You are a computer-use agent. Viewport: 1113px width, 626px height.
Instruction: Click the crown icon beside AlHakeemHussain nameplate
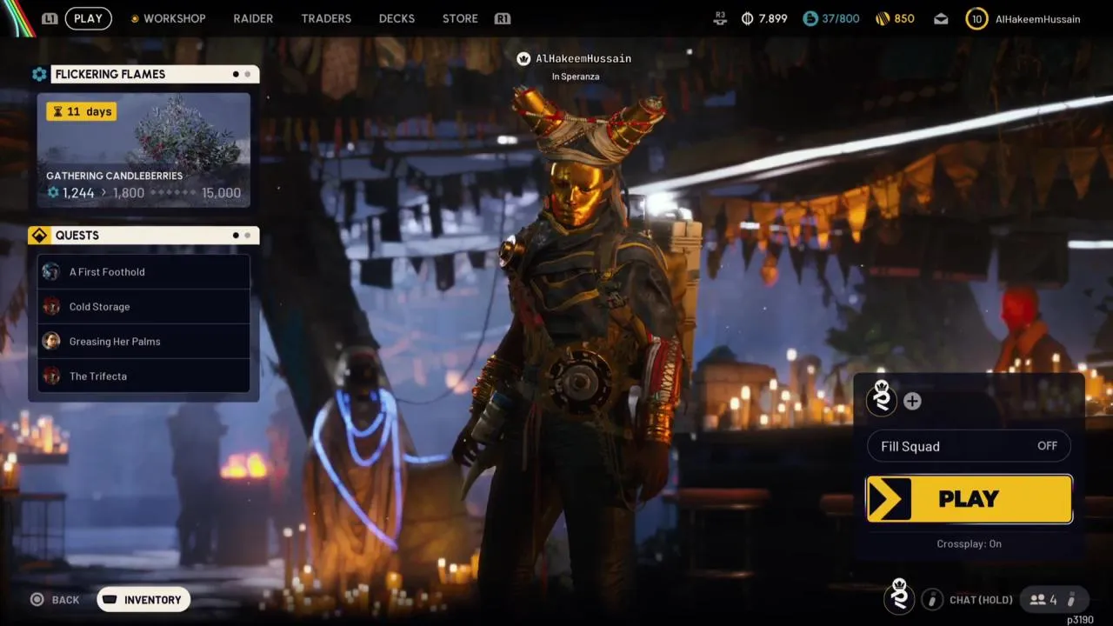(523, 58)
